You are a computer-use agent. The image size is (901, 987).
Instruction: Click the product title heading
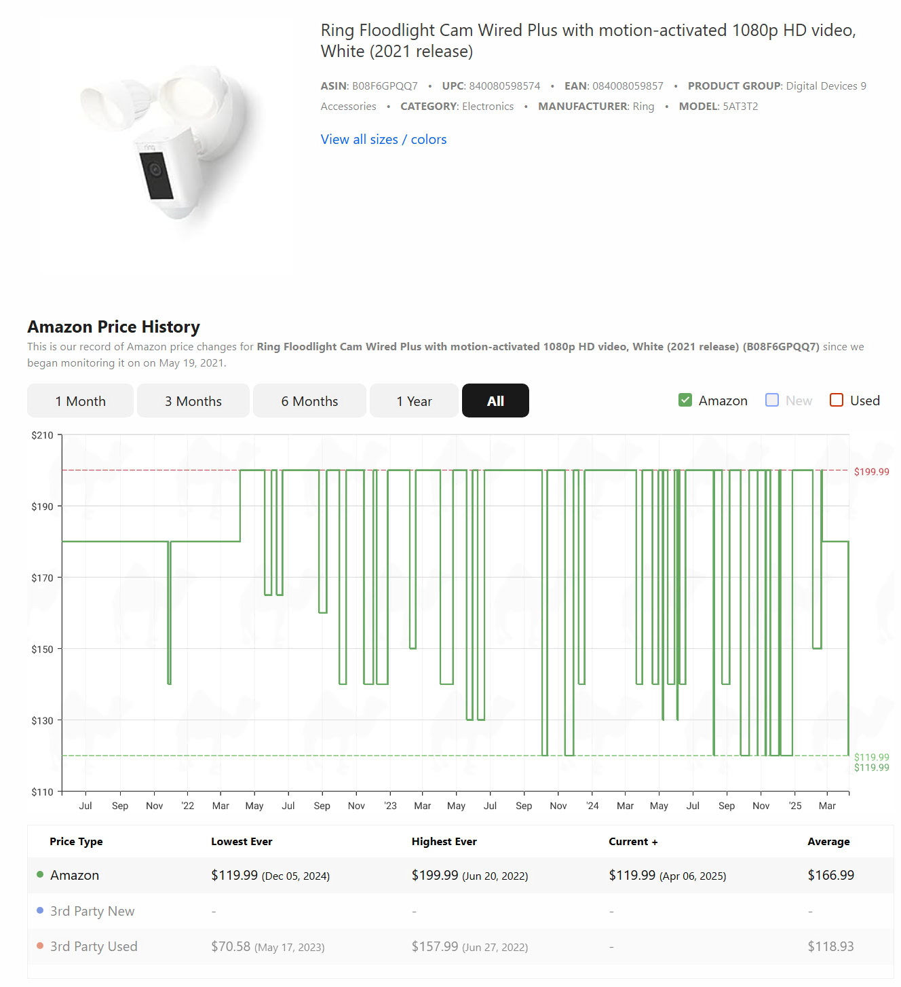588,41
